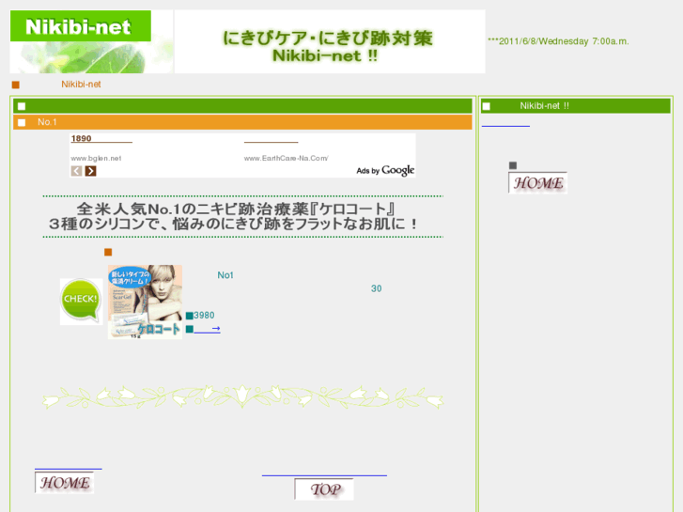Click the Nikibi-net !! sidebar header
This screenshot has height=512, width=683.
pyautogui.click(x=575, y=106)
